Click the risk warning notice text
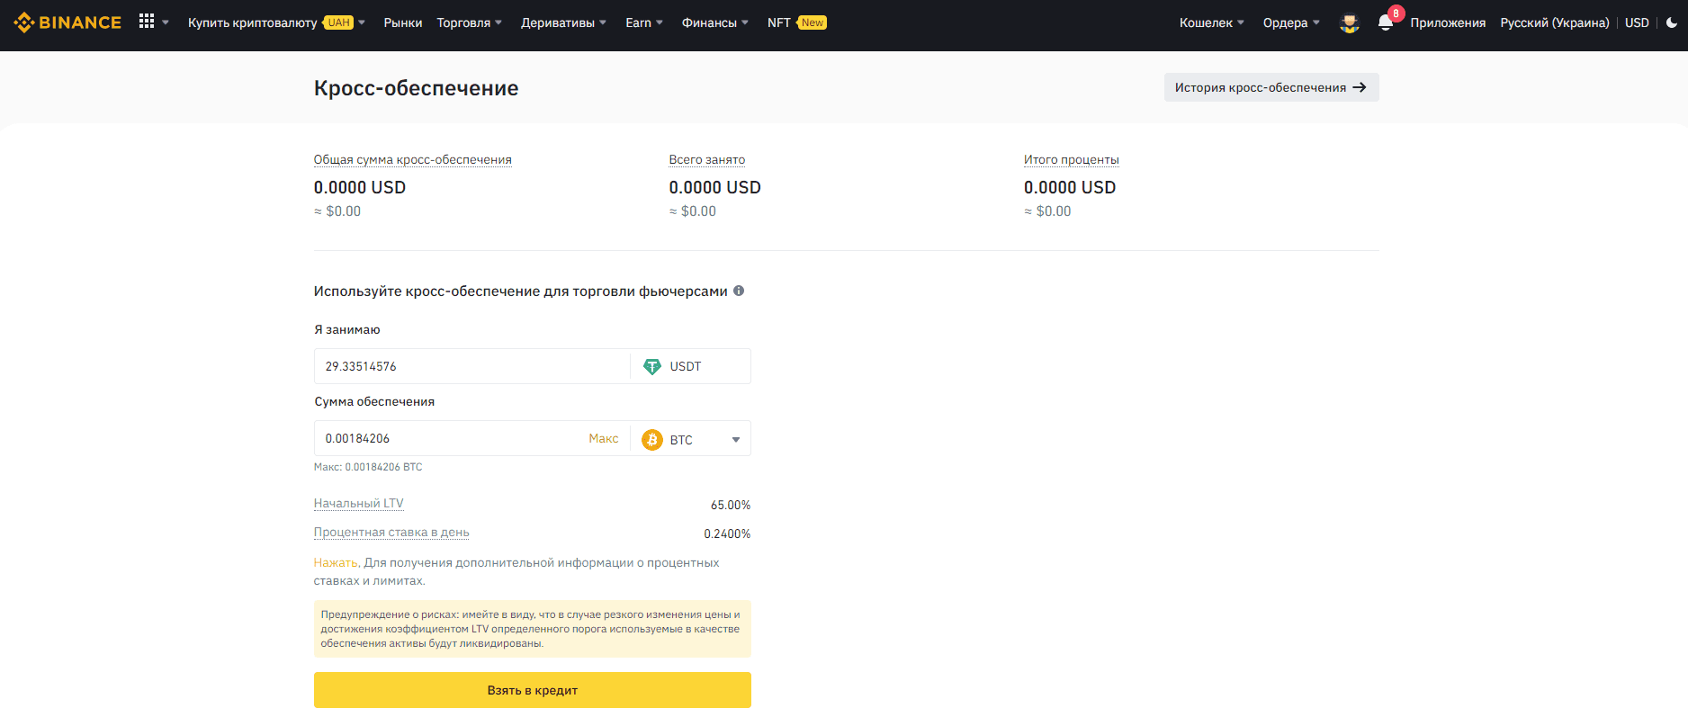 [x=533, y=629]
